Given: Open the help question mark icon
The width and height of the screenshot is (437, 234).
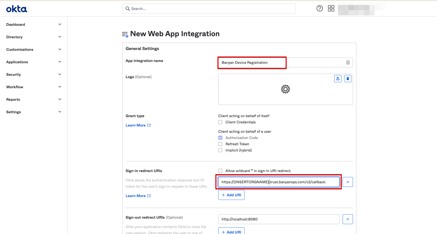Looking at the screenshot, I should [319, 9].
